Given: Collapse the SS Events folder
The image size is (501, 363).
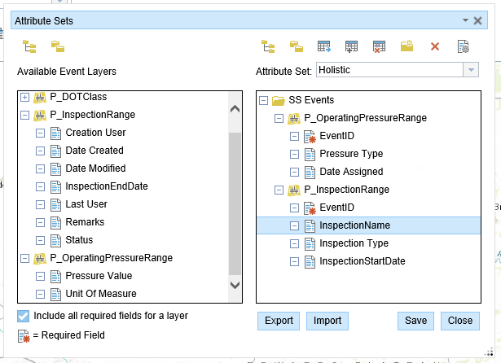Looking at the screenshot, I should tap(263, 100).
